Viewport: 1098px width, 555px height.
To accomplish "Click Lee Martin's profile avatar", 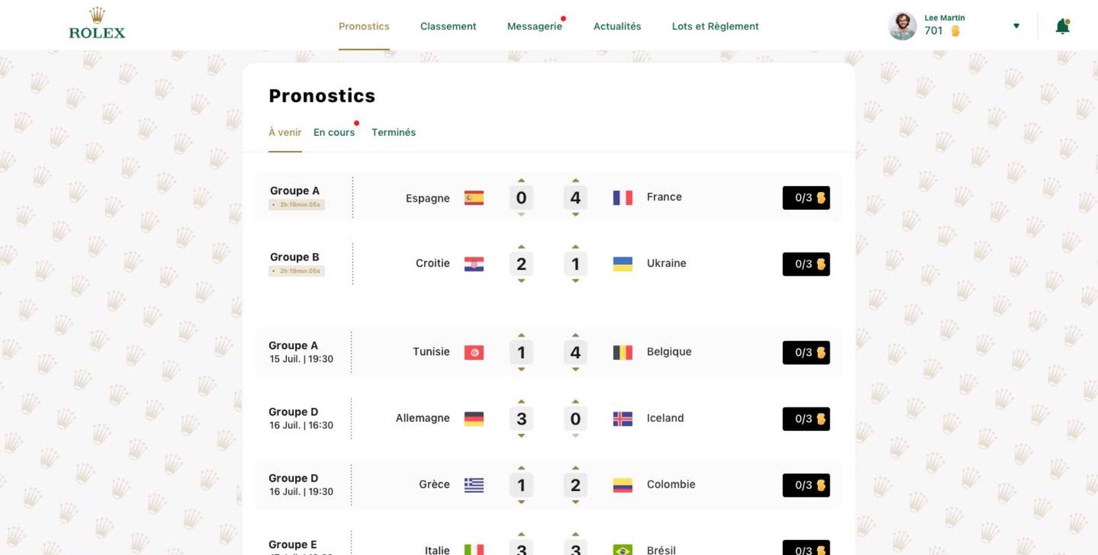I will [902, 25].
